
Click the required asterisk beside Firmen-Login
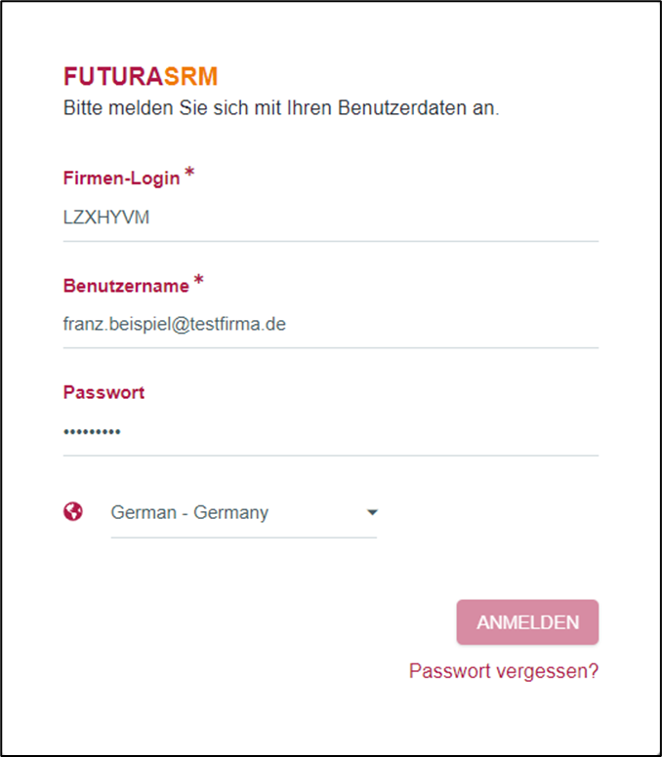click(189, 174)
